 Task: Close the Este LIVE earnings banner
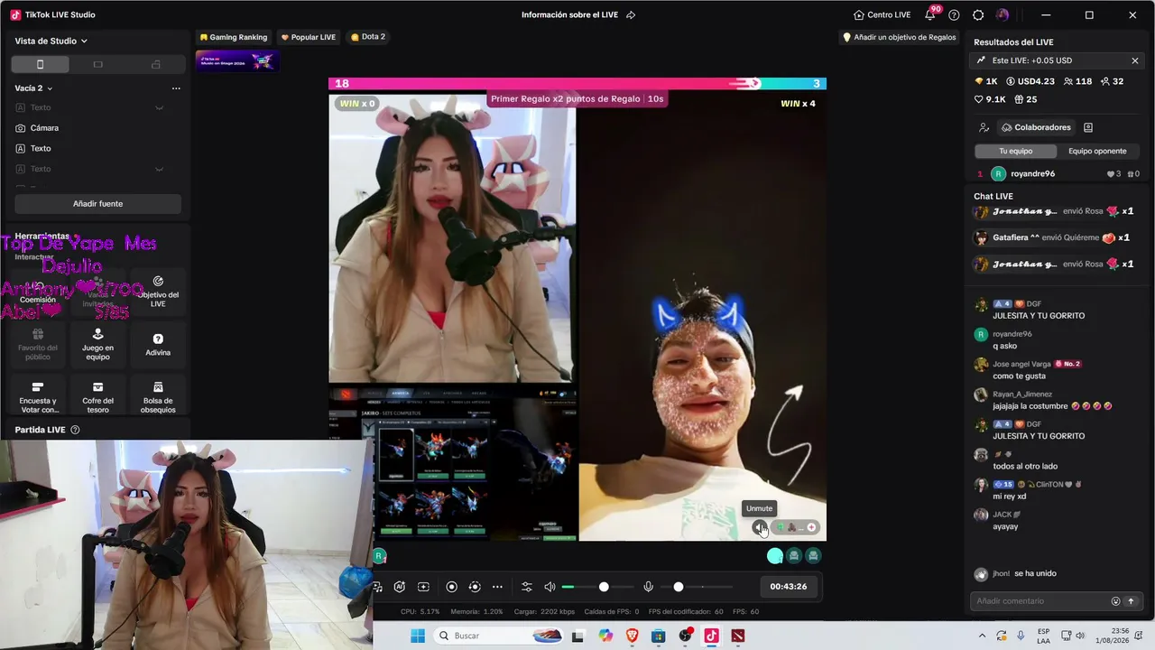pyautogui.click(x=1135, y=60)
